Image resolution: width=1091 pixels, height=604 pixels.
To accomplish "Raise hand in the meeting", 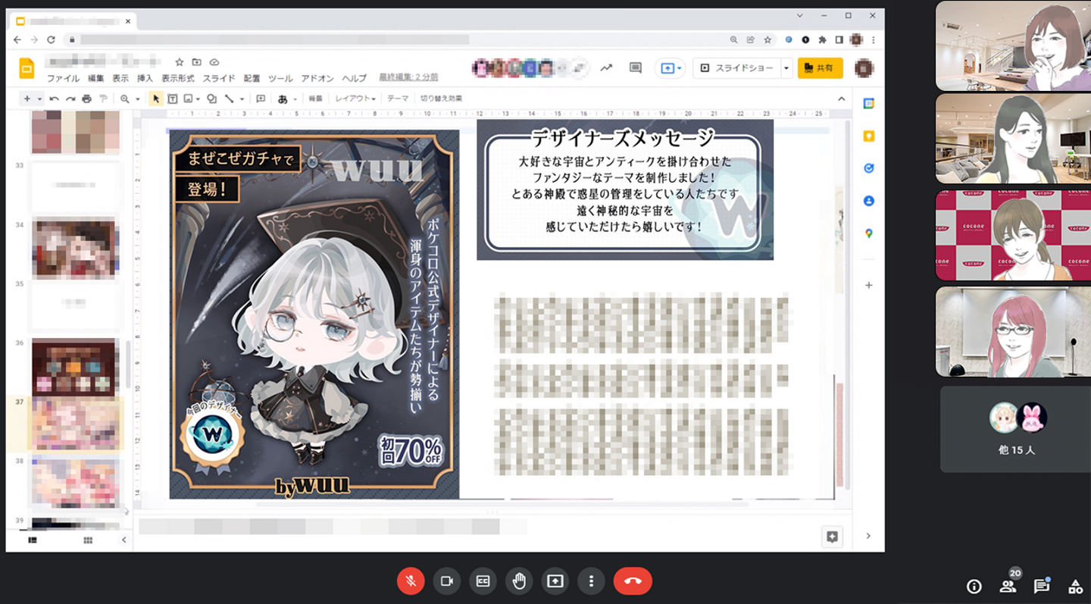I will (519, 581).
